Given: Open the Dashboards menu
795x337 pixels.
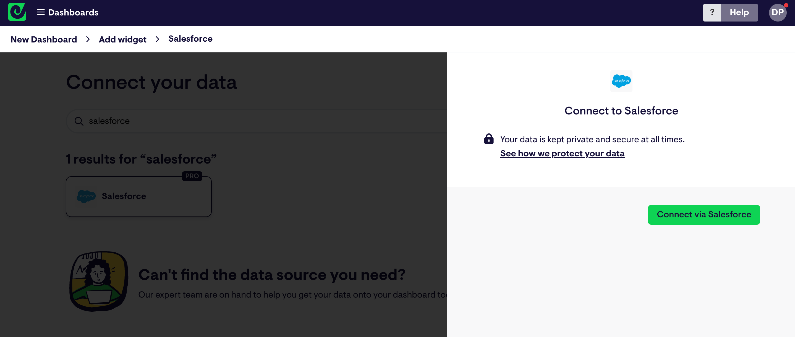Looking at the screenshot, I should (x=73, y=12).
